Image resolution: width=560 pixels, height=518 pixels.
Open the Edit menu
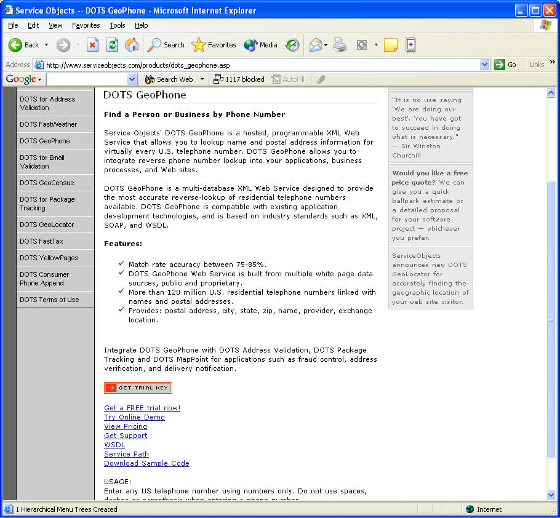tap(33, 25)
